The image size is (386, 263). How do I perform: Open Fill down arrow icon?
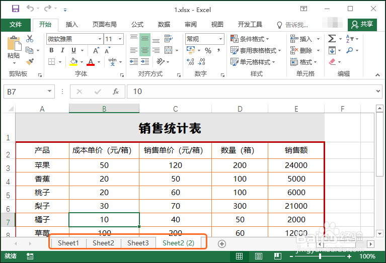pyautogui.click(x=332, y=50)
